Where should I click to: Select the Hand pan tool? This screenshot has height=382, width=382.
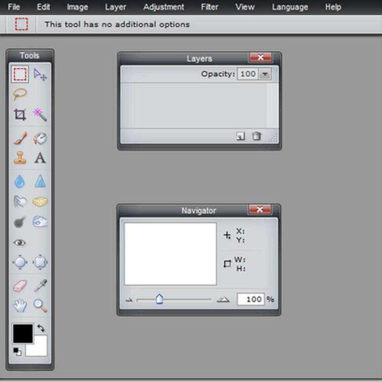[20, 306]
